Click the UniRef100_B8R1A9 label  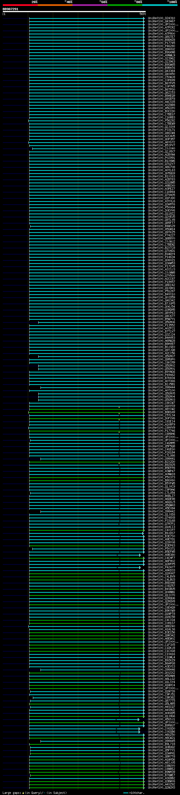161,412
